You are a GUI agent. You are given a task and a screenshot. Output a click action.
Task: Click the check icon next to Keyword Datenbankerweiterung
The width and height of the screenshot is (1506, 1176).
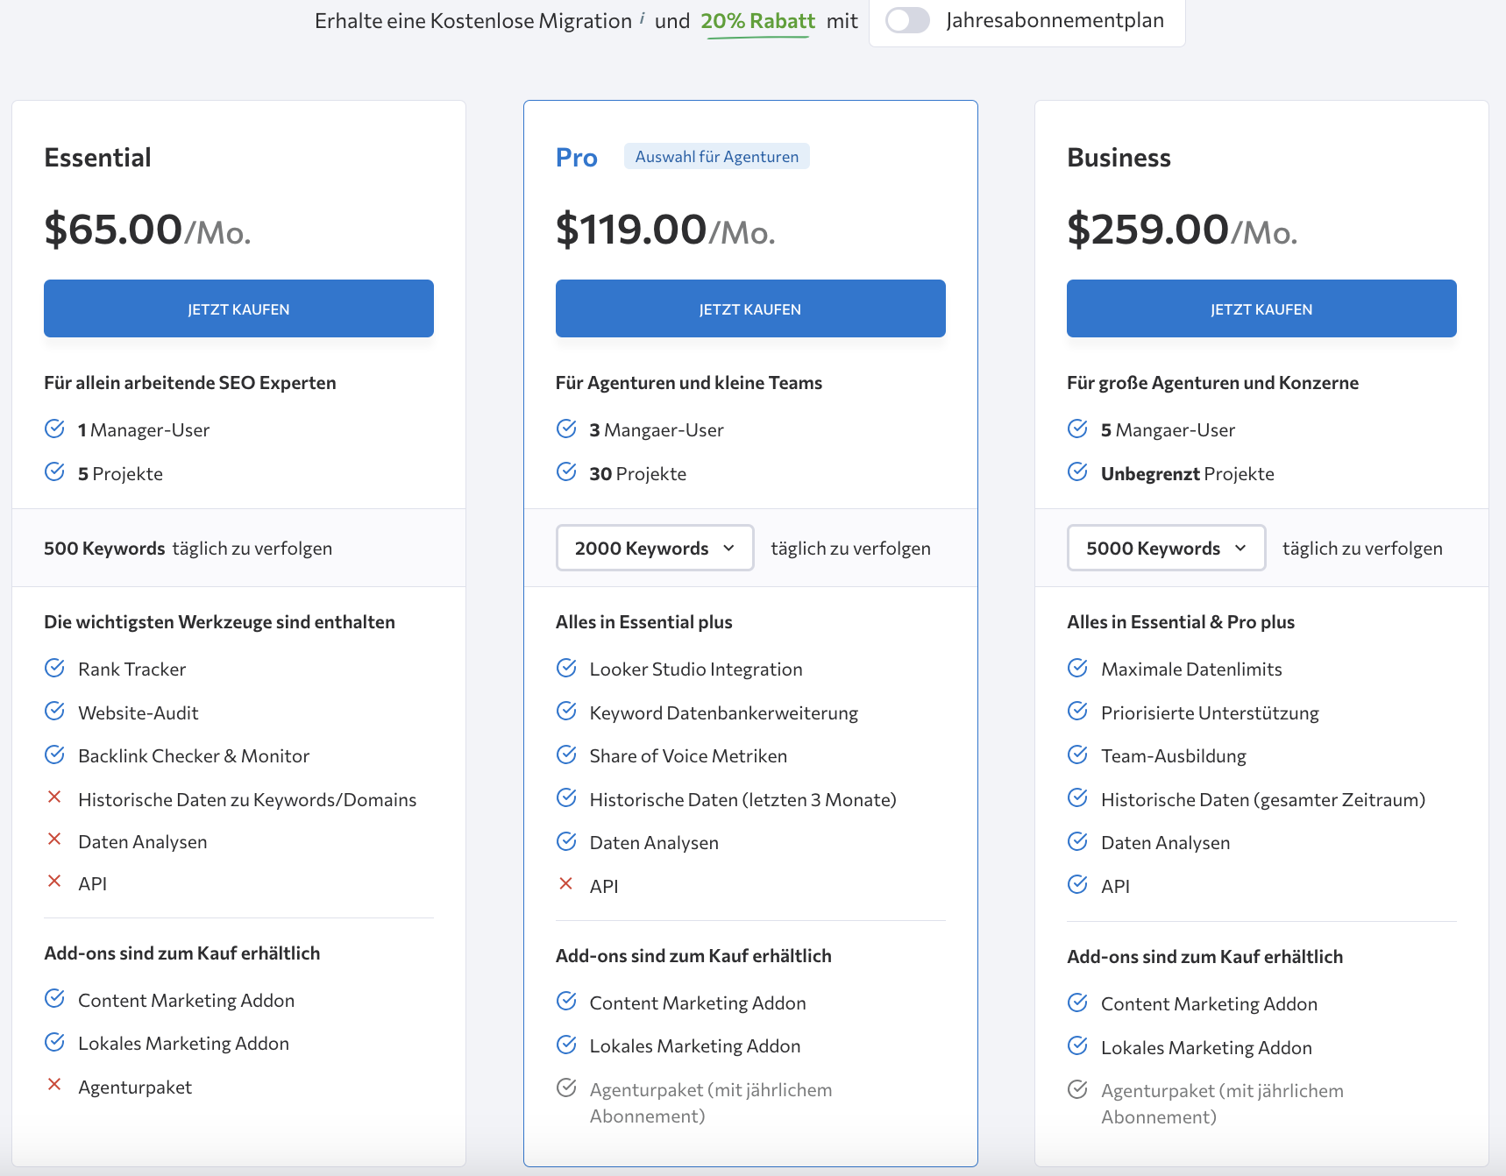pos(566,711)
